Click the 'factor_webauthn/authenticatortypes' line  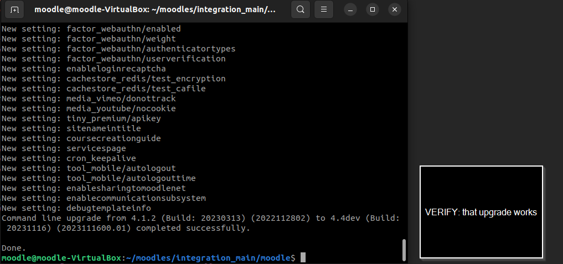(118, 49)
